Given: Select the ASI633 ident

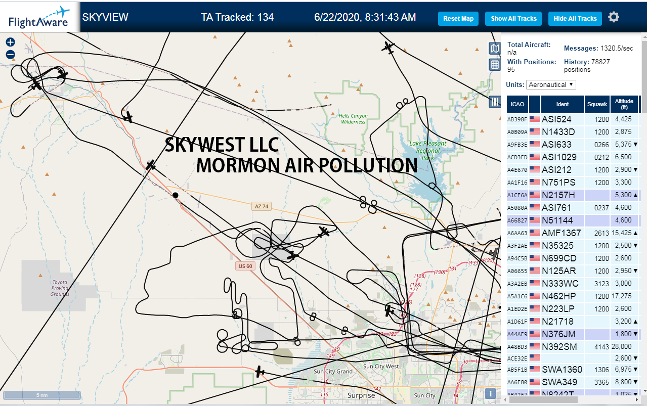Looking at the screenshot, I should pyautogui.click(x=556, y=145).
